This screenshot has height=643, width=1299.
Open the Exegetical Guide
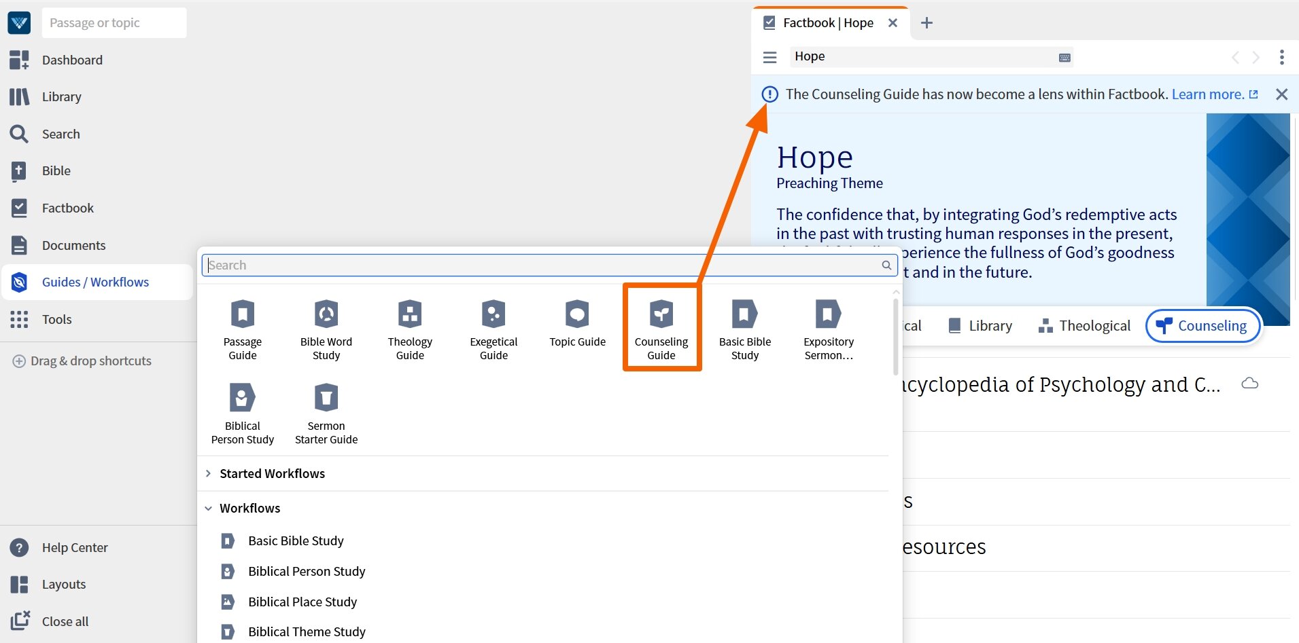[x=493, y=329]
